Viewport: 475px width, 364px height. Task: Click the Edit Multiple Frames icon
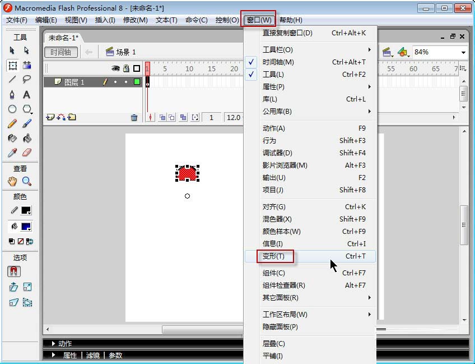click(x=183, y=117)
